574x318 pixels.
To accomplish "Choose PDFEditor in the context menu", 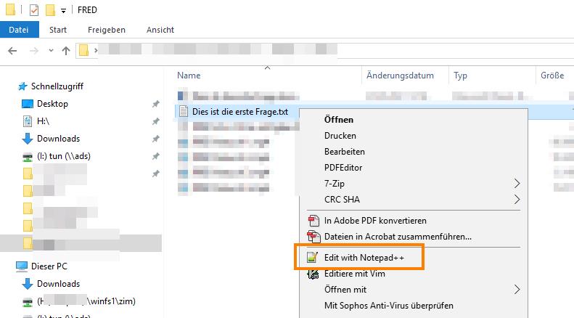I will [x=343, y=168].
